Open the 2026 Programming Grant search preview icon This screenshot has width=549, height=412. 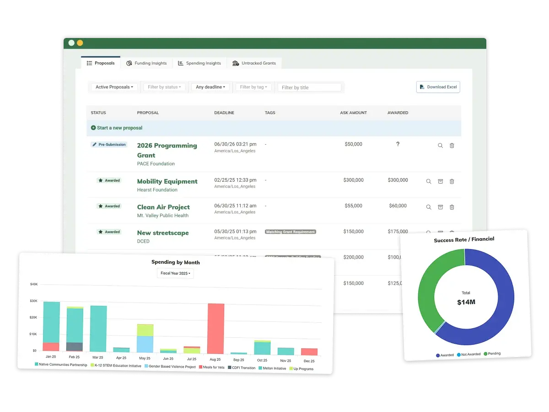pos(440,146)
